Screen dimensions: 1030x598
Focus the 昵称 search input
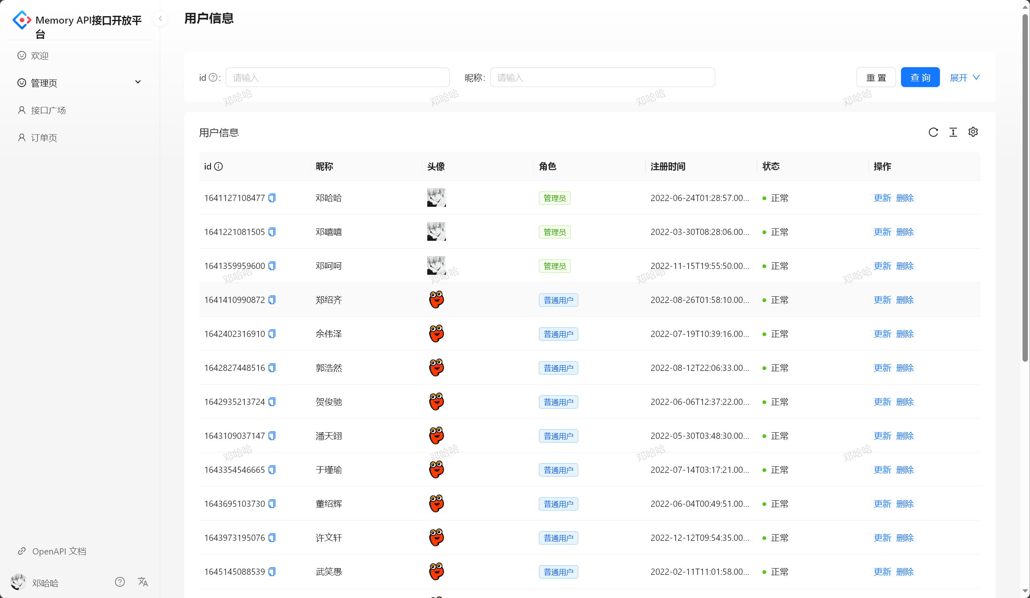pos(602,77)
